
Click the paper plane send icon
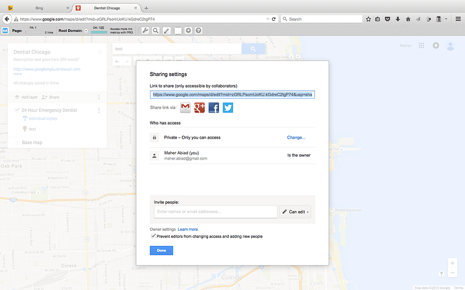(x=418, y=19)
